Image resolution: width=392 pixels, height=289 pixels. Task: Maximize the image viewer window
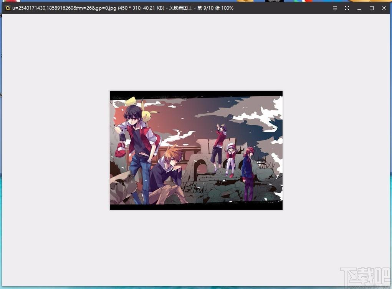point(372,8)
